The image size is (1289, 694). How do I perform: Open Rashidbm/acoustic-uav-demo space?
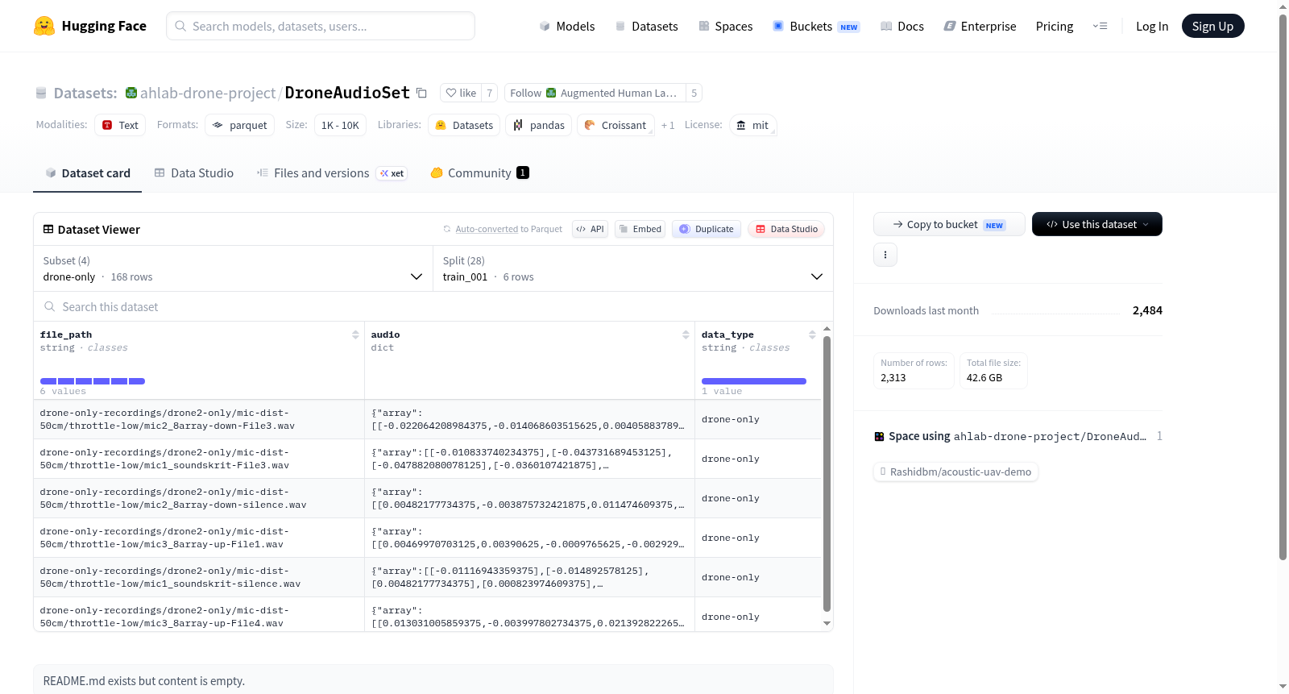pyautogui.click(x=955, y=472)
